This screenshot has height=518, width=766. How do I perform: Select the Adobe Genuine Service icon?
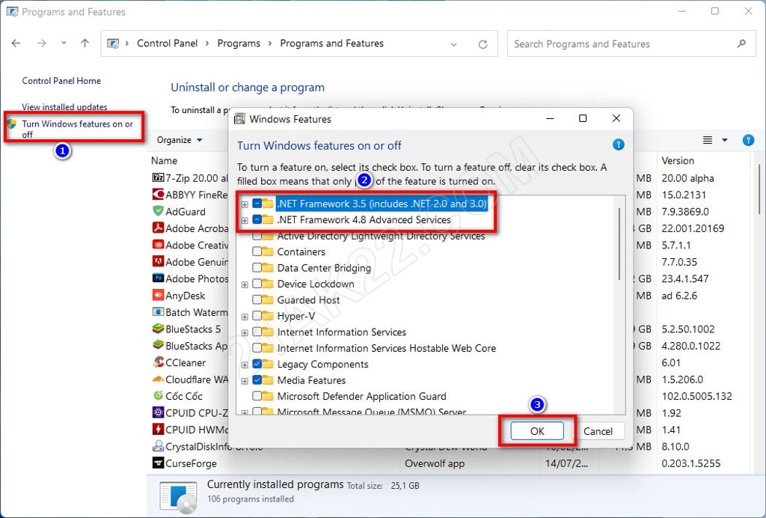(x=158, y=261)
